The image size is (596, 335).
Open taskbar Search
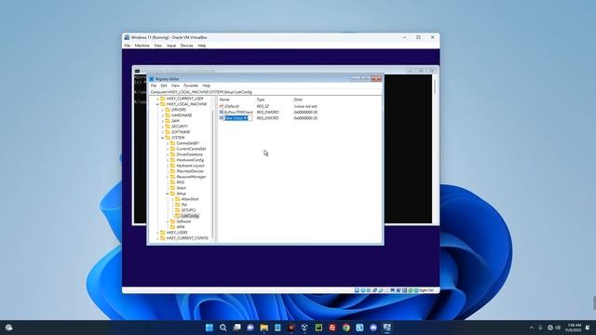coord(223,328)
